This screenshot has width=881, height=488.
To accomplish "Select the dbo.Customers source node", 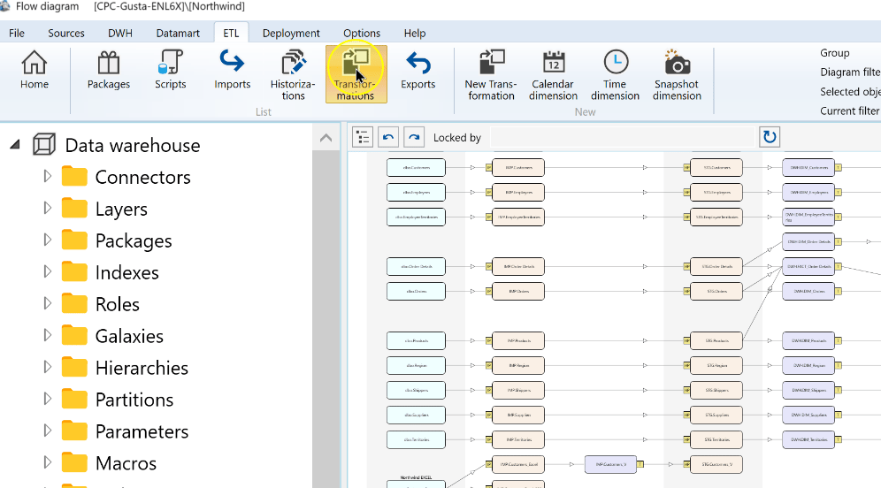I will click(x=416, y=167).
